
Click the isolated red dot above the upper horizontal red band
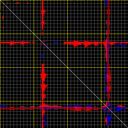coord(74,23)
